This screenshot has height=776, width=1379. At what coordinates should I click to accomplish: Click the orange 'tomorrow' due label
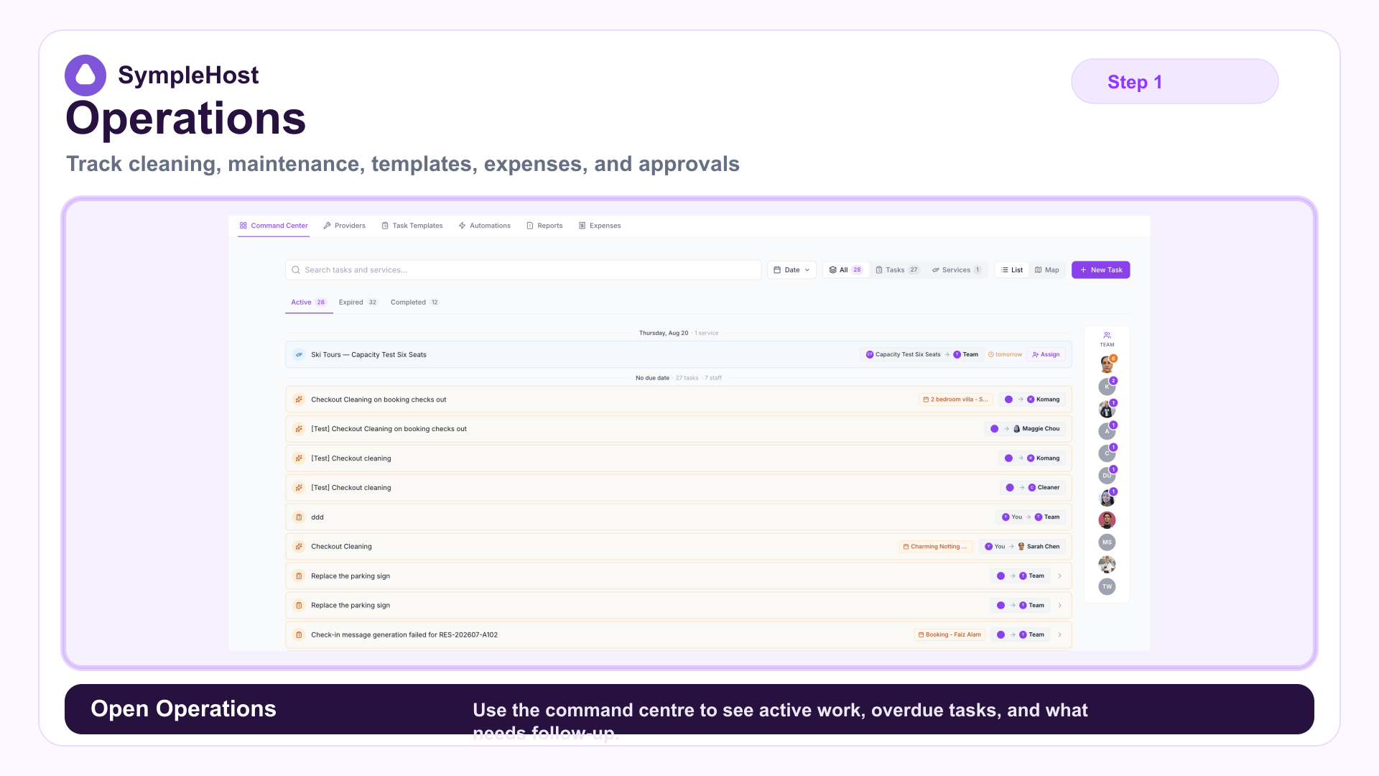(x=1008, y=355)
